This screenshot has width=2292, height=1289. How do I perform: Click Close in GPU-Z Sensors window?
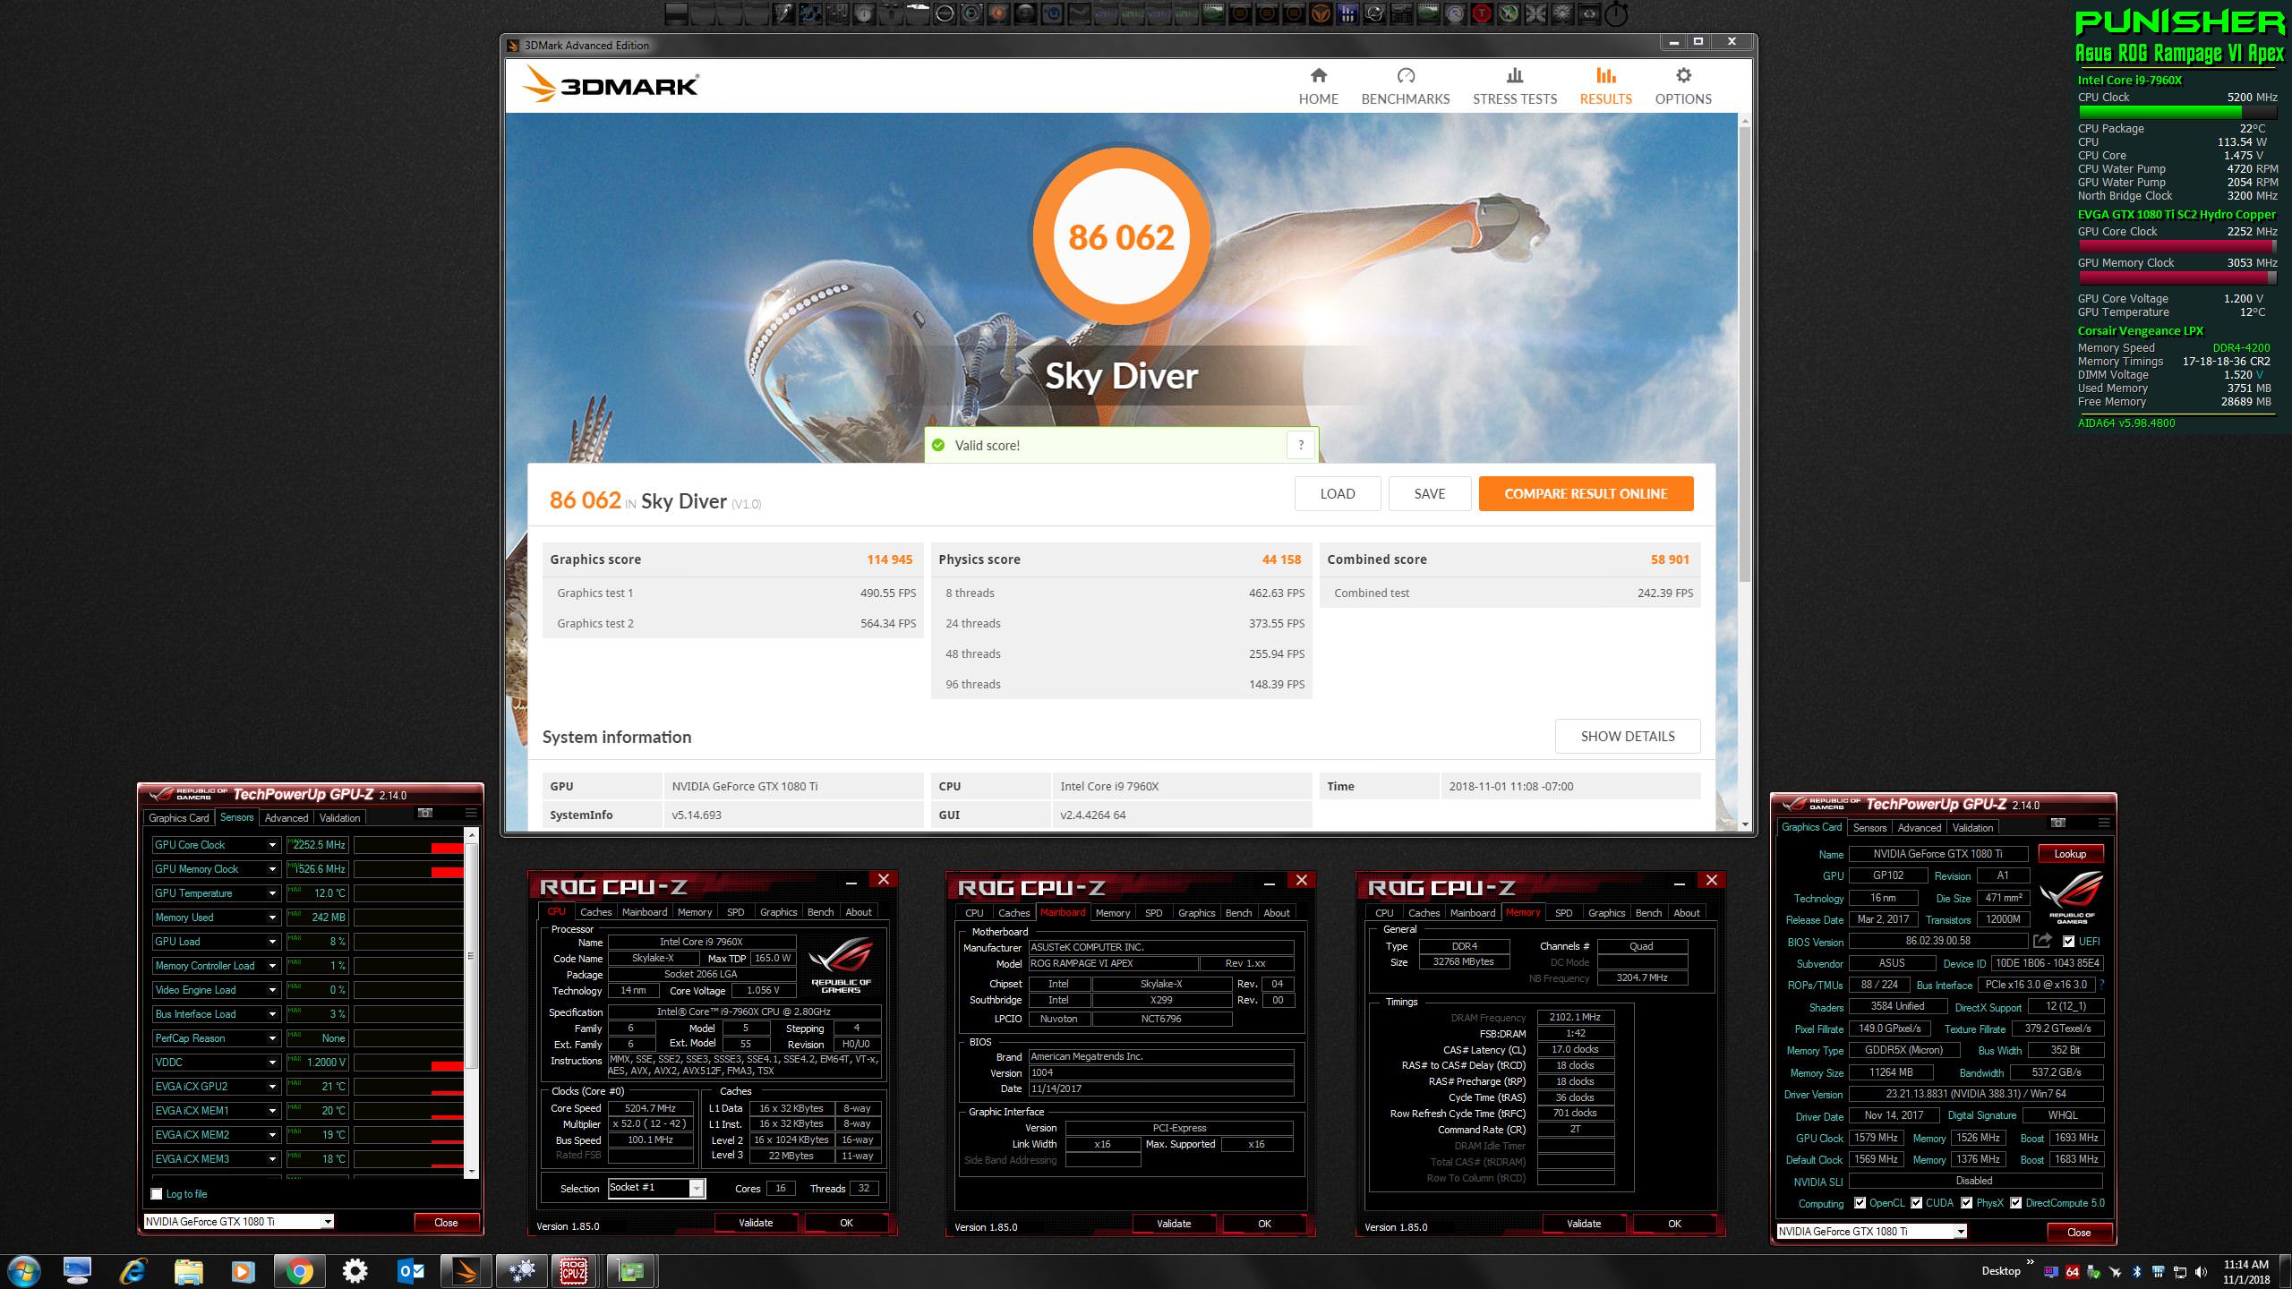(446, 1223)
